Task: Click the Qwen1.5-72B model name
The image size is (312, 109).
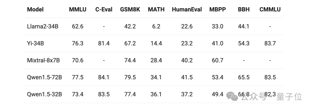Action: tap(44, 77)
